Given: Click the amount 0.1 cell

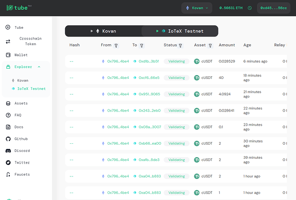Looking at the screenshot, I should coord(220,127).
